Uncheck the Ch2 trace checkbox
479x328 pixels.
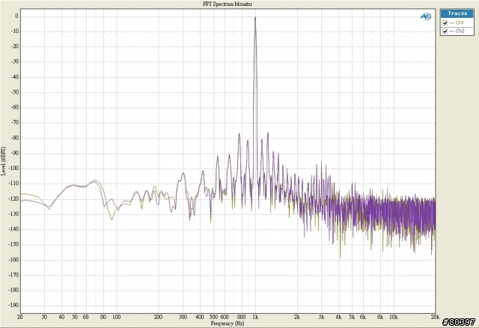coord(445,31)
